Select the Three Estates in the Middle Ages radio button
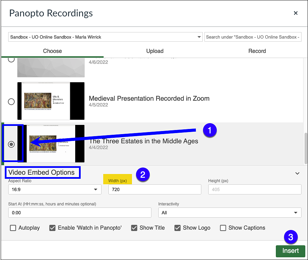308x260 pixels. click(x=11, y=144)
